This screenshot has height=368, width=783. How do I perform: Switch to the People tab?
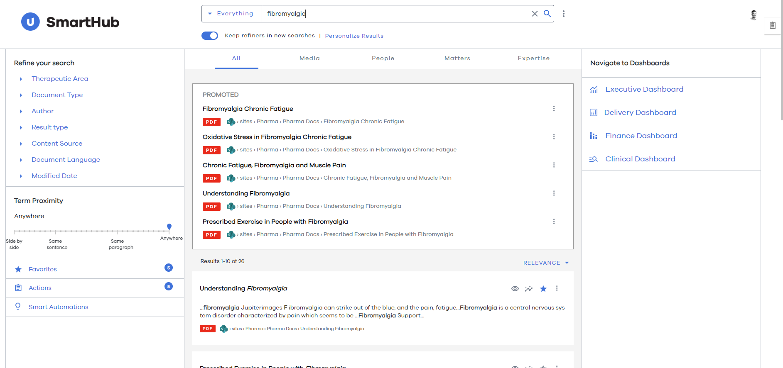point(383,58)
